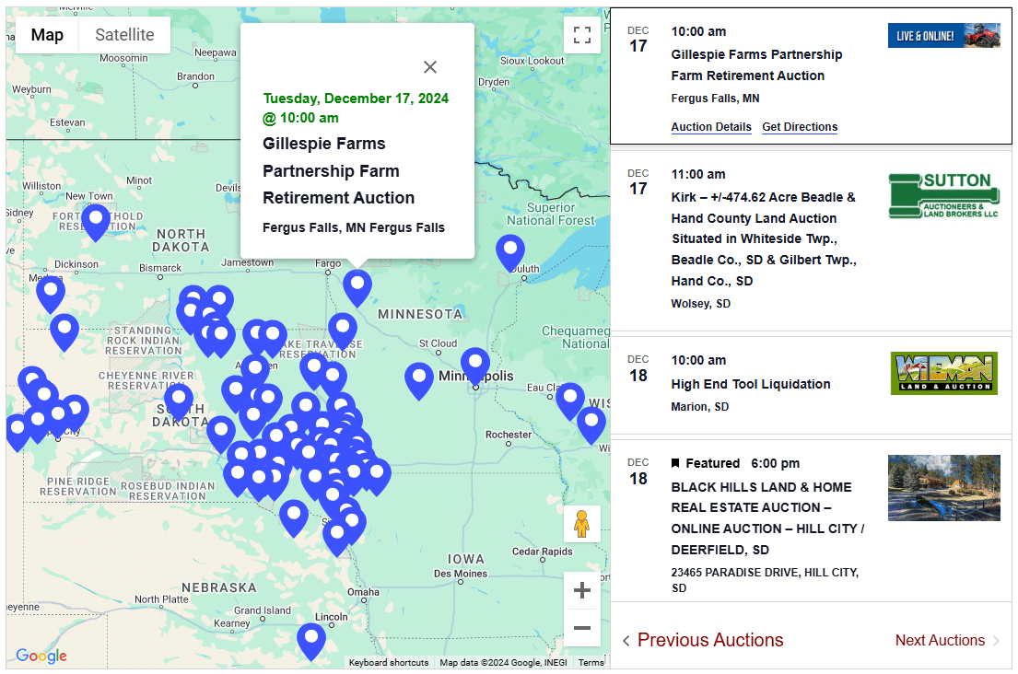1018x674 pixels.
Task: Select the map pin south of Lincoln
Action: tap(311, 640)
